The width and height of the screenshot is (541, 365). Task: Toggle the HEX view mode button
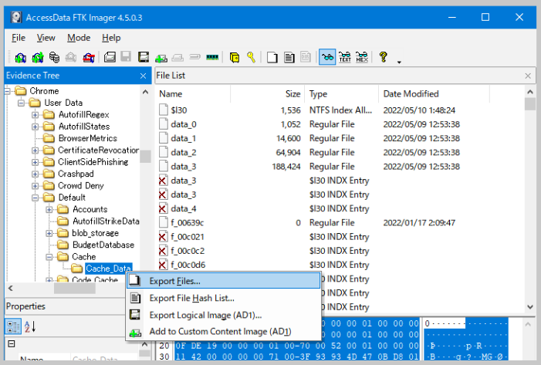[362, 57]
